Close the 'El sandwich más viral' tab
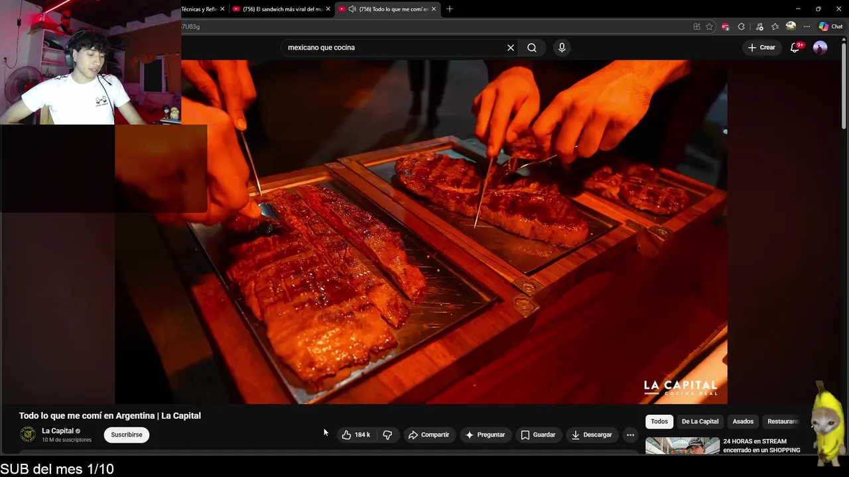This screenshot has width=849, height=477. (x=328, y=9)
